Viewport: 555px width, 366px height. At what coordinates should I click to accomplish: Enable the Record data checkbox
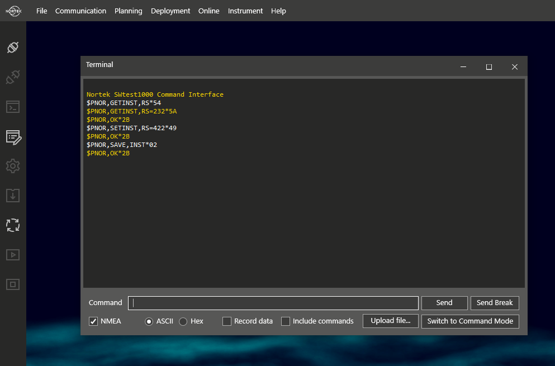(x=227, y=321)
